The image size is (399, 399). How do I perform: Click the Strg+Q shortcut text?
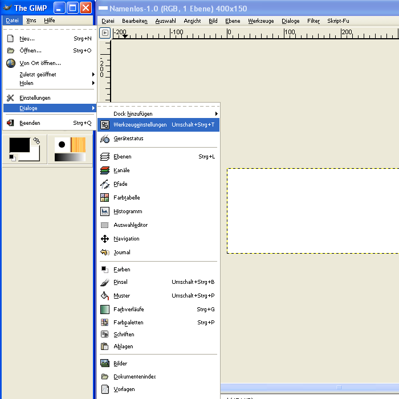point(82,123)
